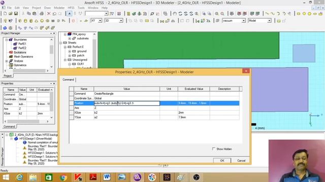The height and width of the screenshot is (182, 325).
Task: Expand the patch sheet node
Action: 70,56
